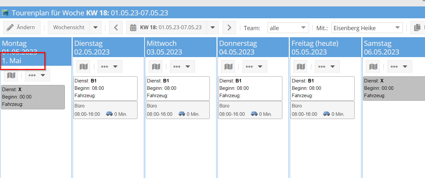
Task: Open the Team dropdown showing alle
Action: pos(288,28)
